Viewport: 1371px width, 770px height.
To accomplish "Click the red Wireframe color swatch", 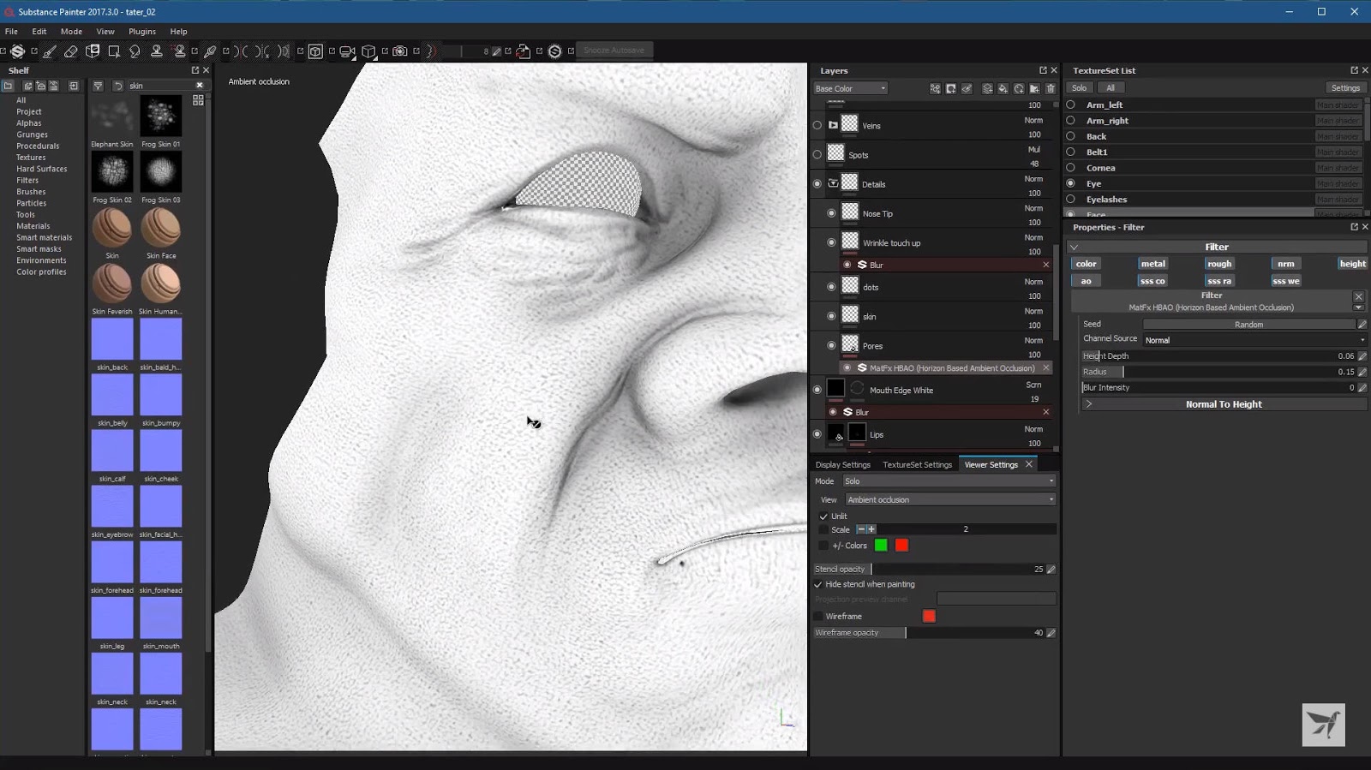I will coord(929,616).
